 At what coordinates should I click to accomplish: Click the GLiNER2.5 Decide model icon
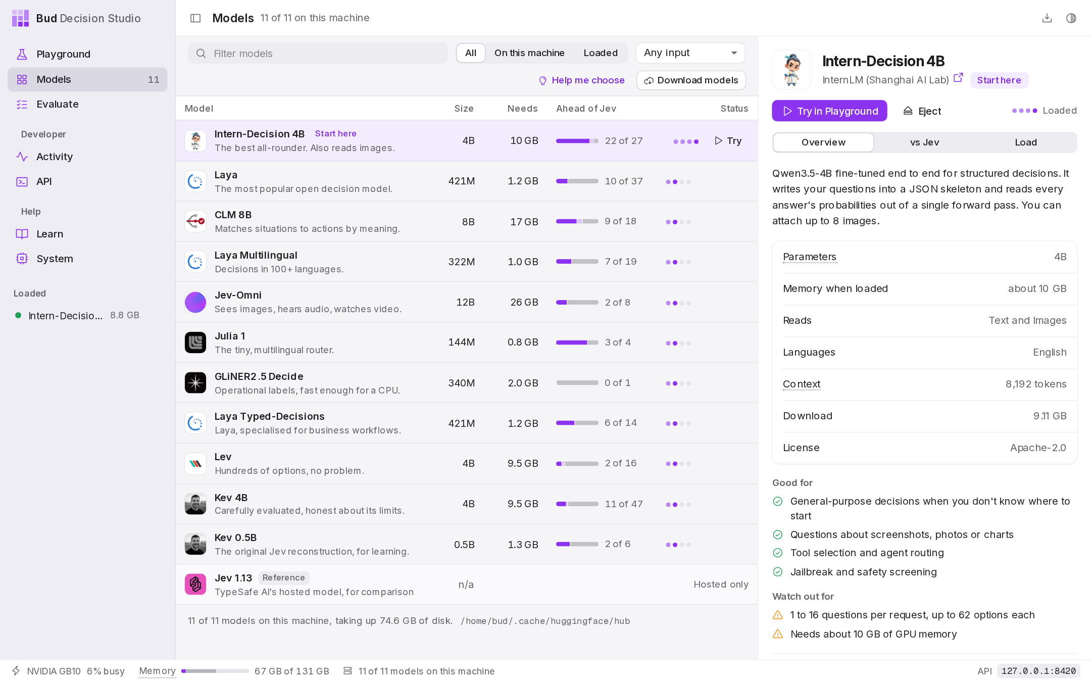(x=195, y=383)
